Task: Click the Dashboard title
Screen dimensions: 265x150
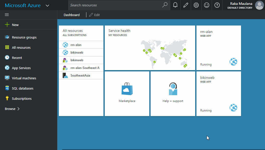Action: coord(72,15)
